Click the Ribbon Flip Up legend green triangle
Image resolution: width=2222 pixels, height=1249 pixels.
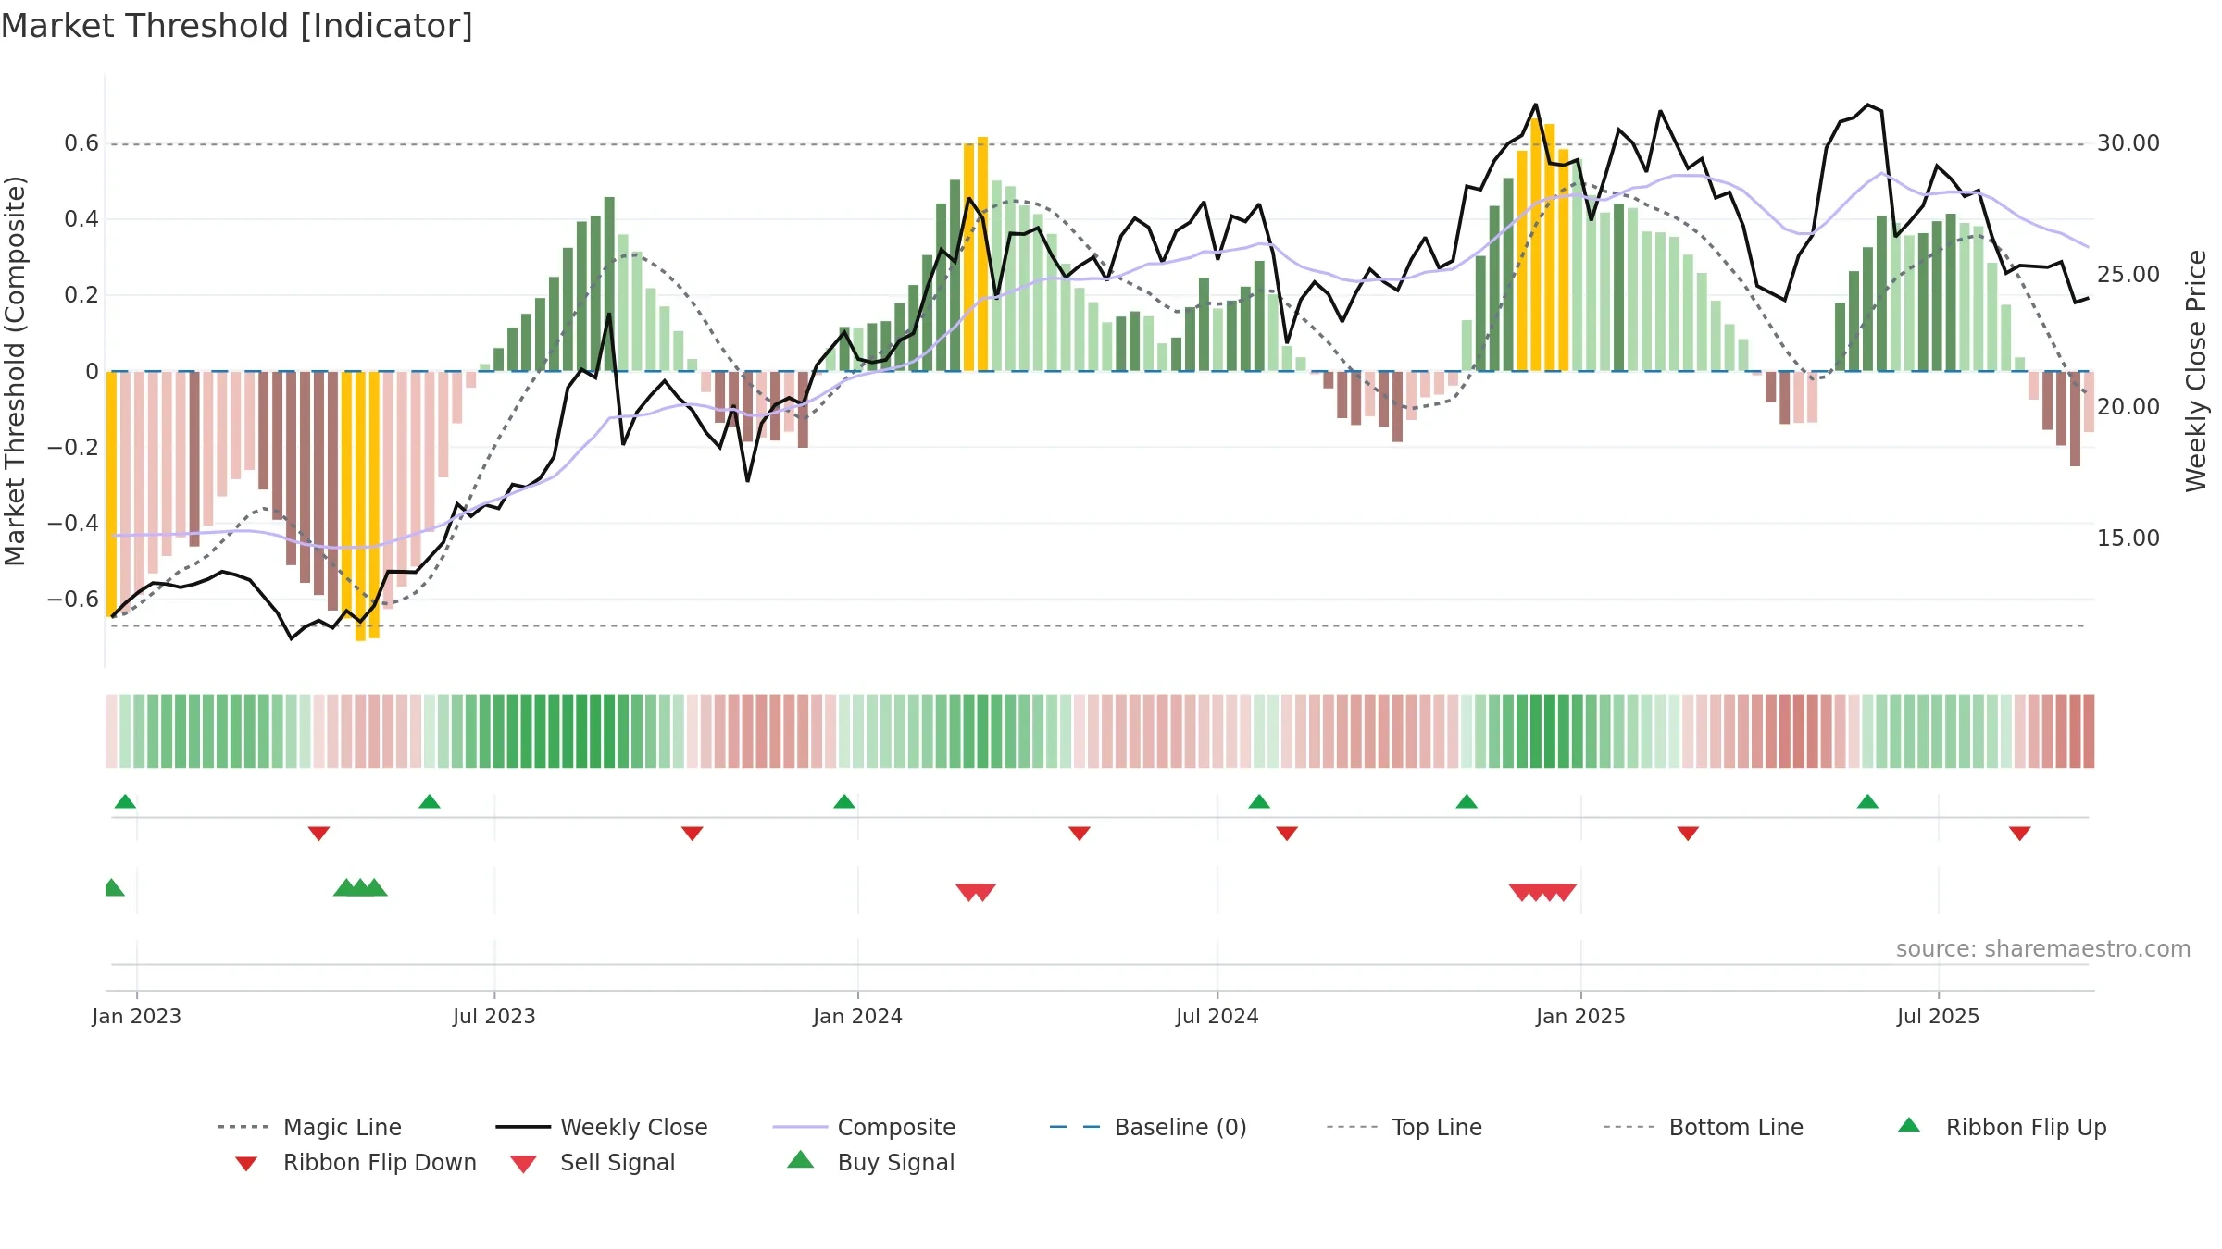coord(1909,1125)
